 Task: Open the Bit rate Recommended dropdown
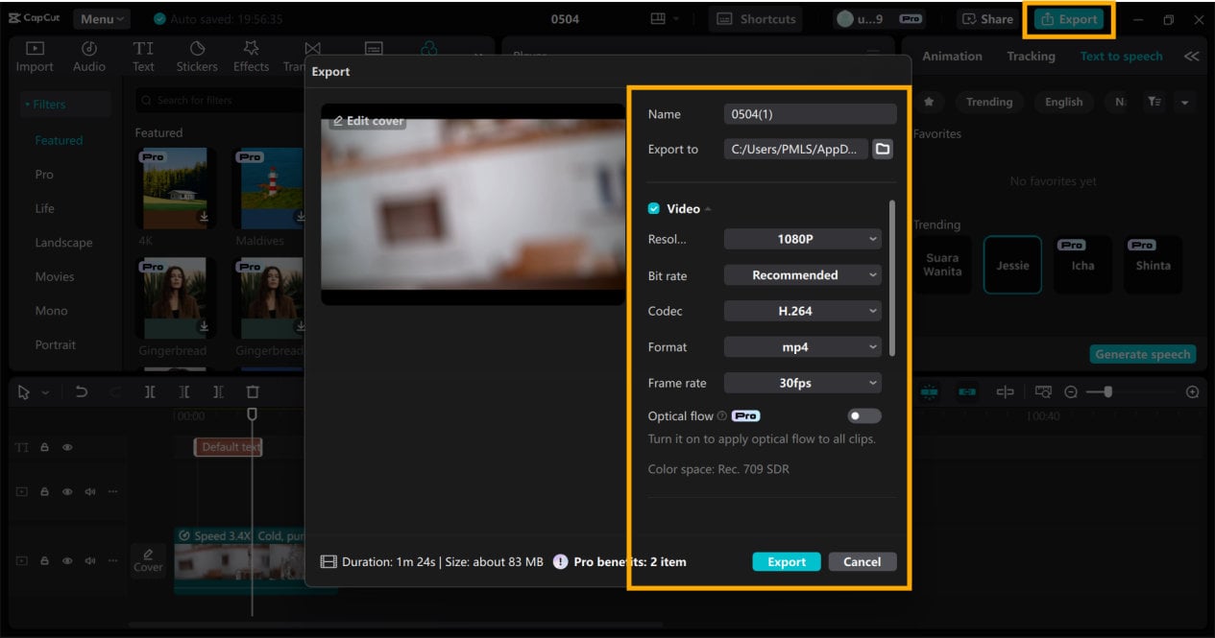[x=803, y=275]
